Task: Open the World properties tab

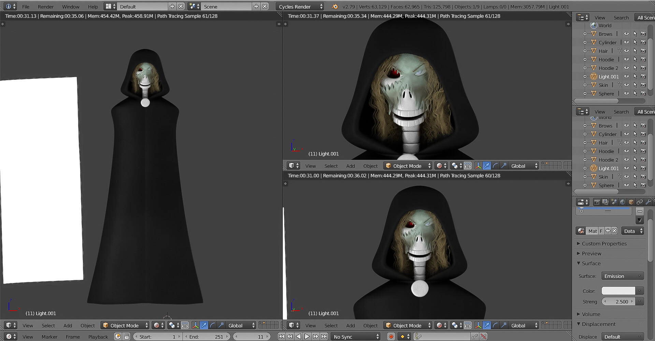Action: (x=623, y=202)
